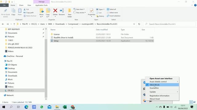Image resolution: width=197 pixels, height=110 pixels.
Task: Expand Update submenu in Avast menu
Action: [x=162, y=92]
